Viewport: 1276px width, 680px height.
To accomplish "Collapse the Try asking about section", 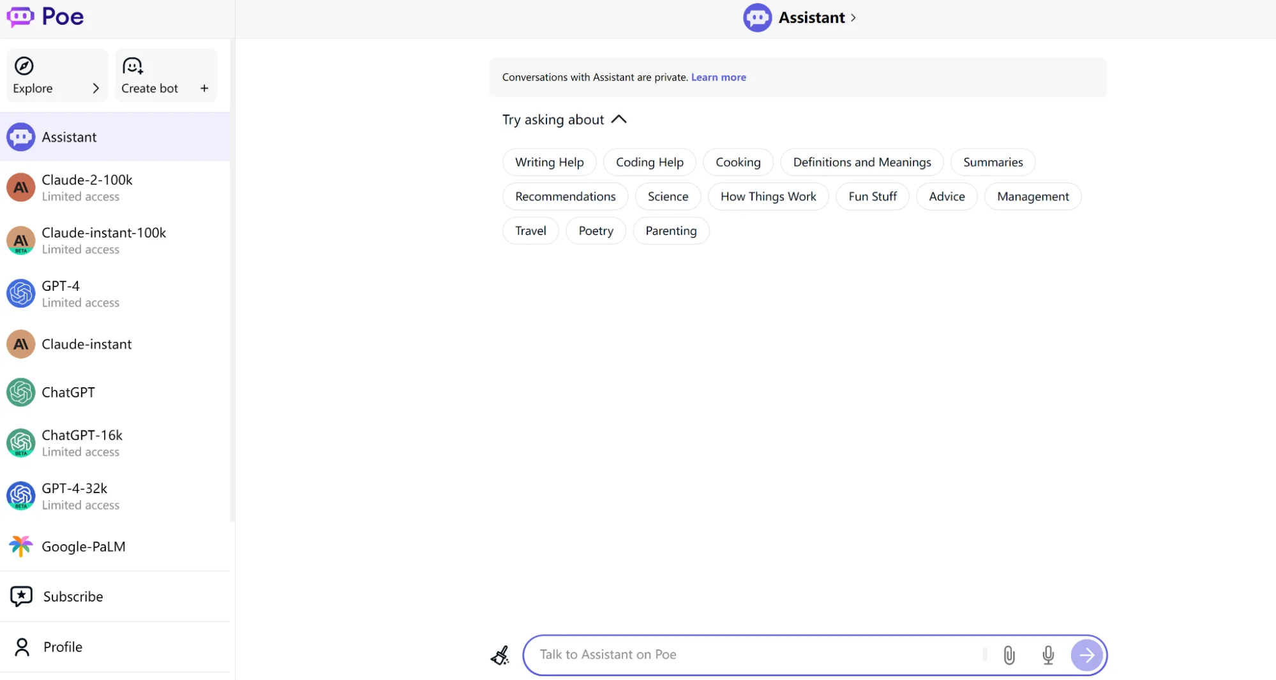I will click(x=619, y=119).
